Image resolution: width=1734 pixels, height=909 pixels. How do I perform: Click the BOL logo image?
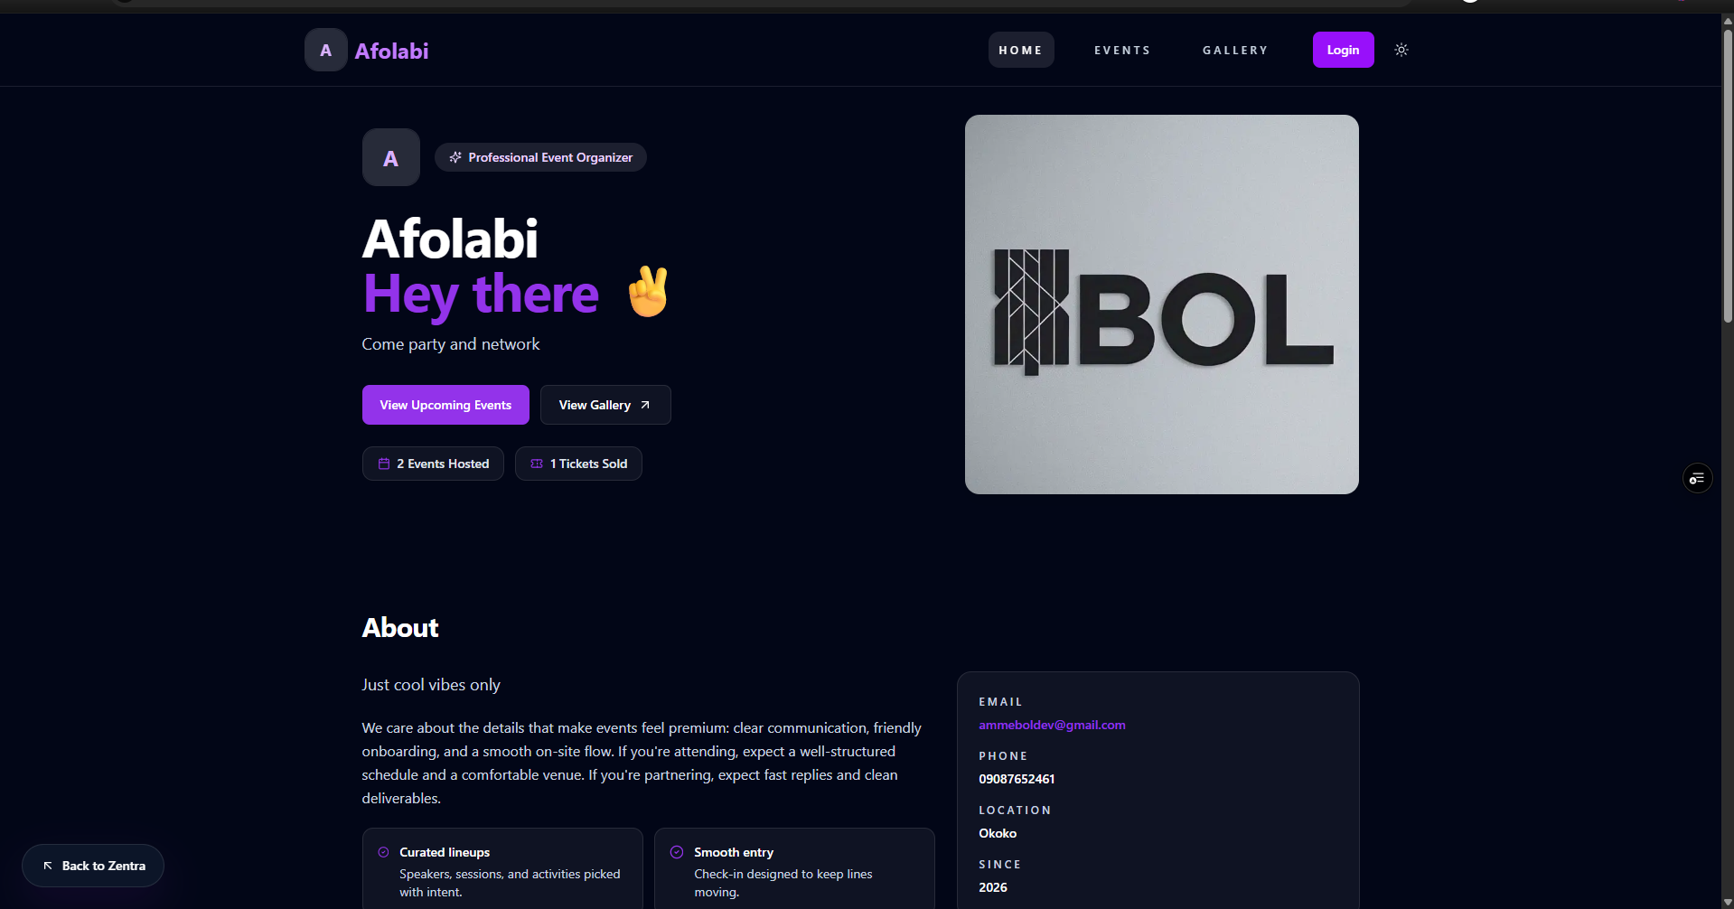tap(1162, 305)
